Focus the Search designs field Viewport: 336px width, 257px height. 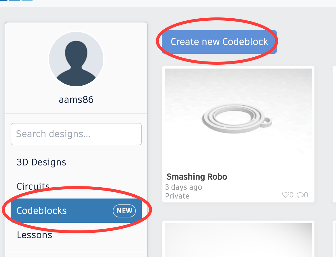point(76,134)
